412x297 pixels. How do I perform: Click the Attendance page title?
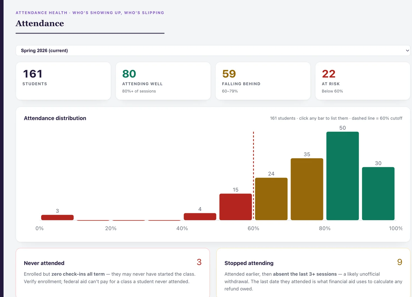40,23
